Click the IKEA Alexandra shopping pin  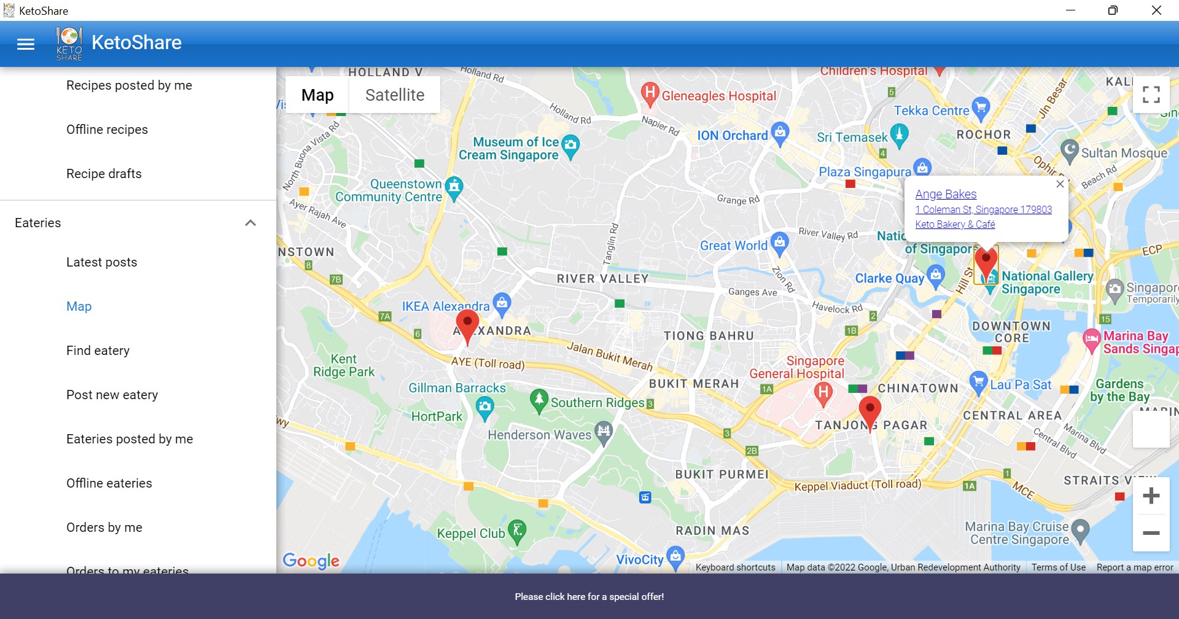pyautogui.click(x=502, y=305)
